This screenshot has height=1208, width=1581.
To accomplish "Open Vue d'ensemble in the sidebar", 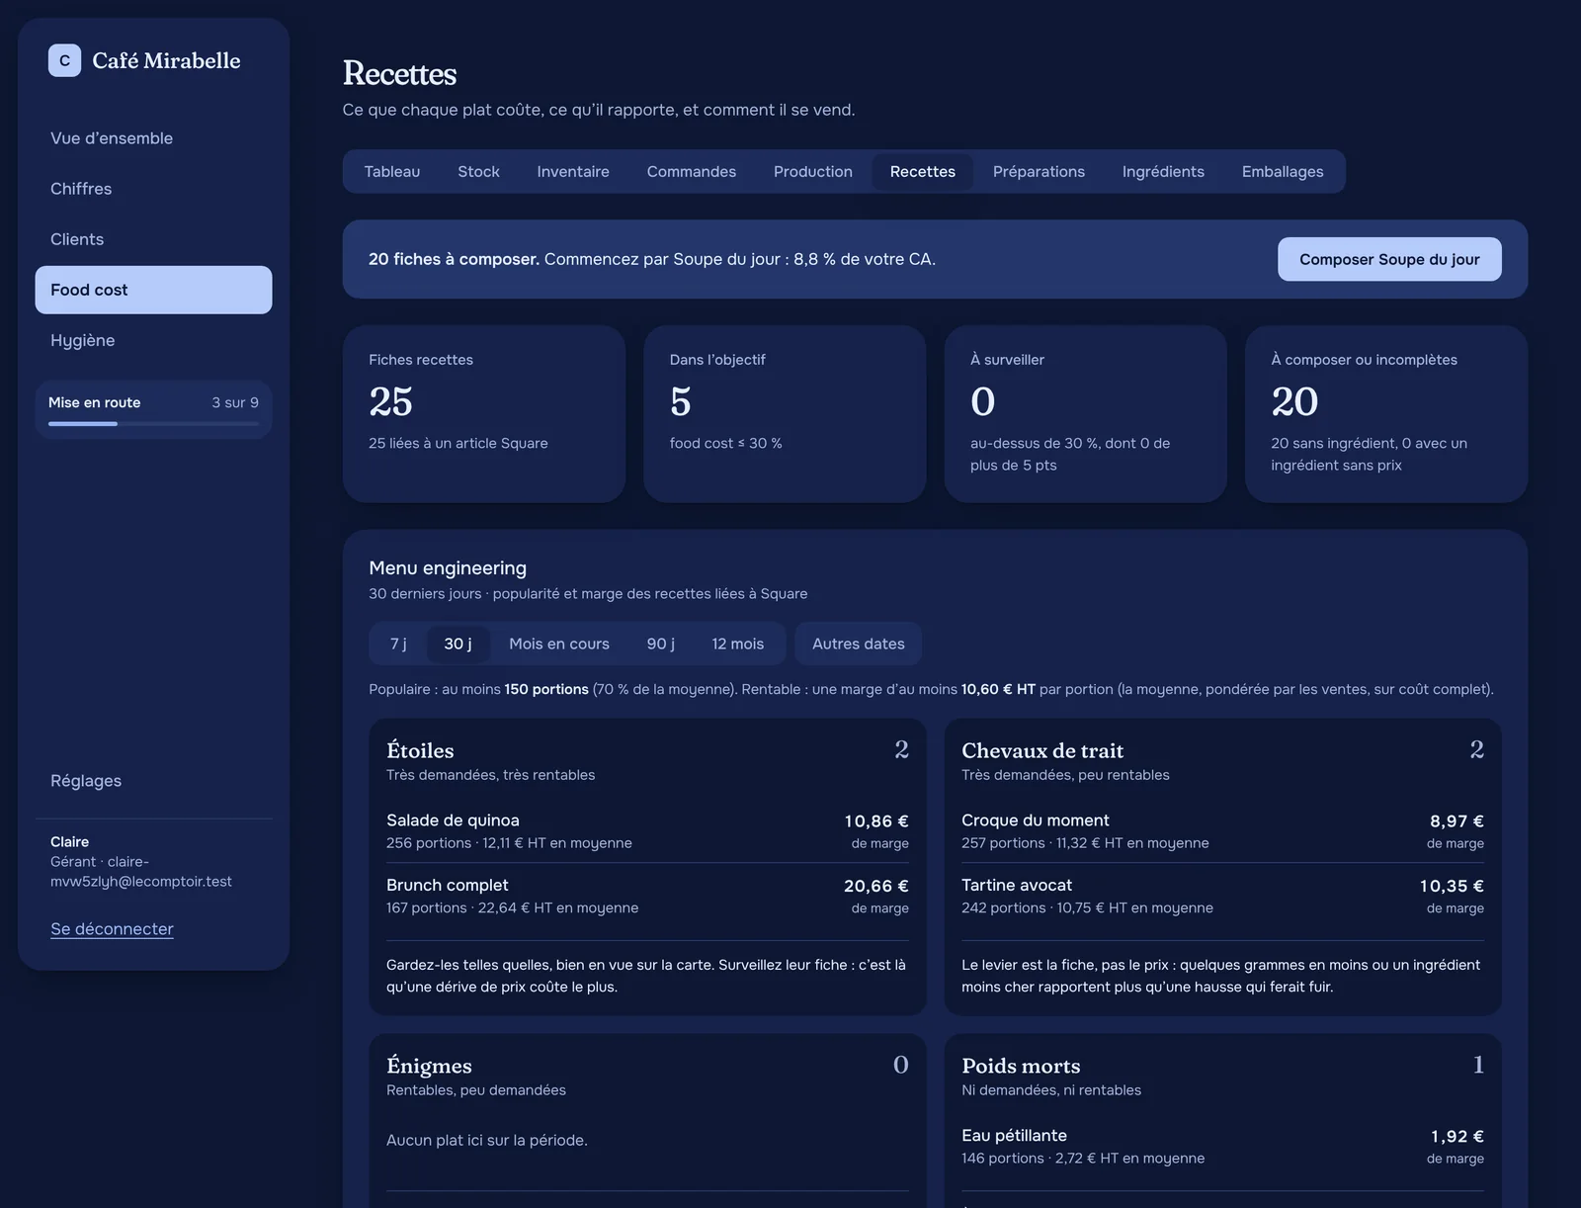I will click(153, 138).
